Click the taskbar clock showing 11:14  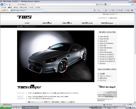133,107
